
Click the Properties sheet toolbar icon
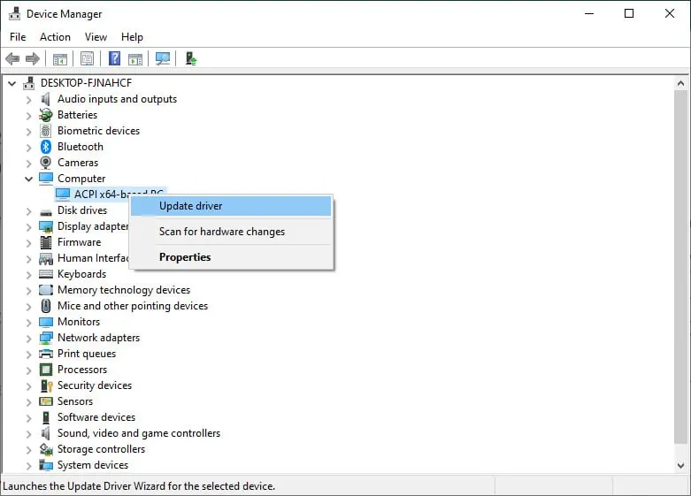pyautogui.click(x=88, y=58)
